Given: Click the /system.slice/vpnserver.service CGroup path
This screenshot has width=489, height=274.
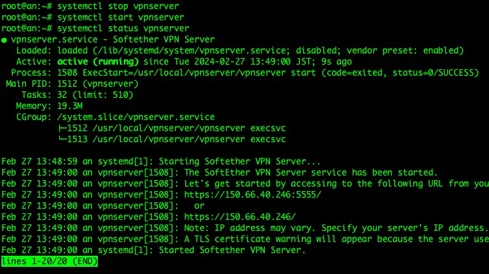Looking at the screenshot, I should click(136, 117).
